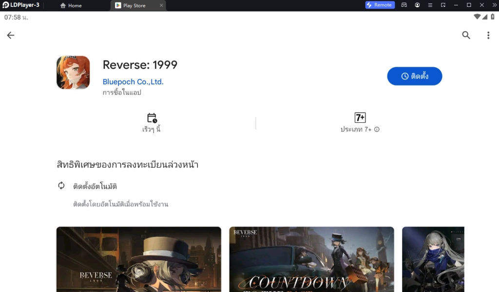Open Play Store search
Screen dimensions: 499x292
coord(466,35)
